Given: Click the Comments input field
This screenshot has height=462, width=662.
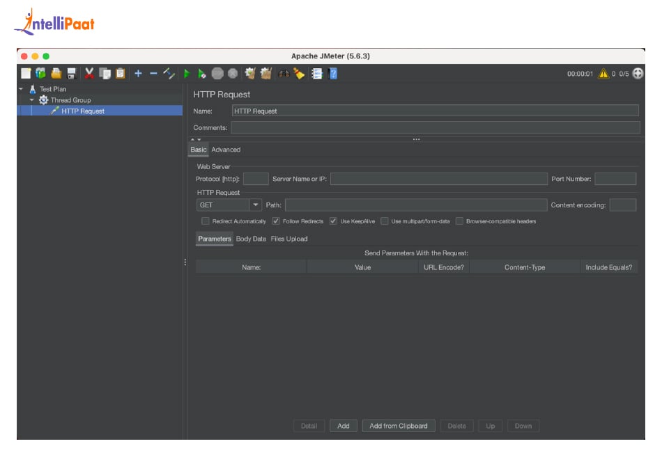Looking at the screenshot, I should [x=436, y=127].
